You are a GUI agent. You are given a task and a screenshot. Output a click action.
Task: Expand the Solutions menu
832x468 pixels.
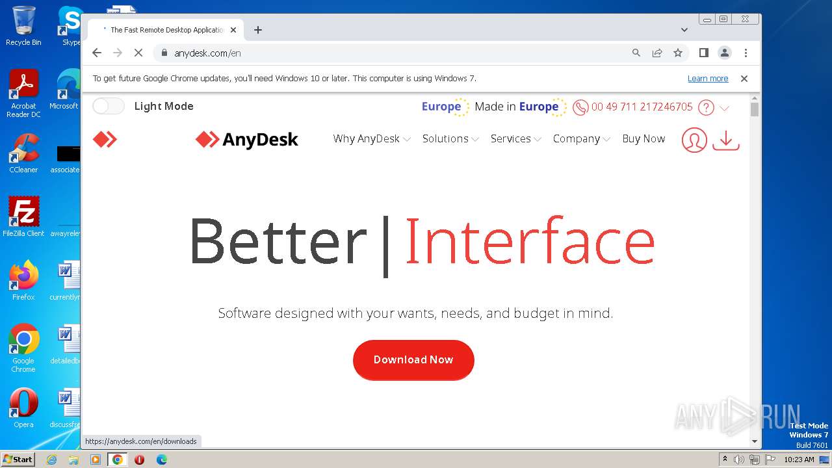pyautogui.click(x=450, y=139)
